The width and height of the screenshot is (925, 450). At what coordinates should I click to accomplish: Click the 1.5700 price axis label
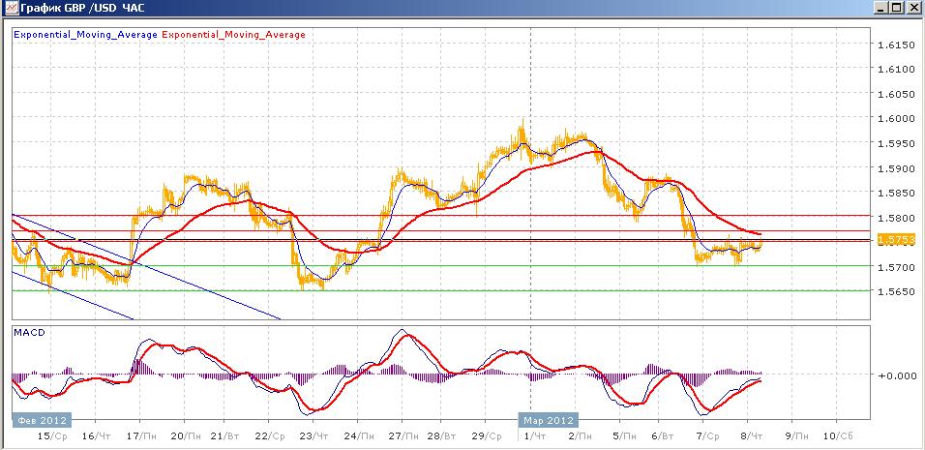[x=897, y=267]
